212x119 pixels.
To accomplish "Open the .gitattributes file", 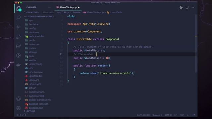I will pyautogui.click(x=35, y=76).
